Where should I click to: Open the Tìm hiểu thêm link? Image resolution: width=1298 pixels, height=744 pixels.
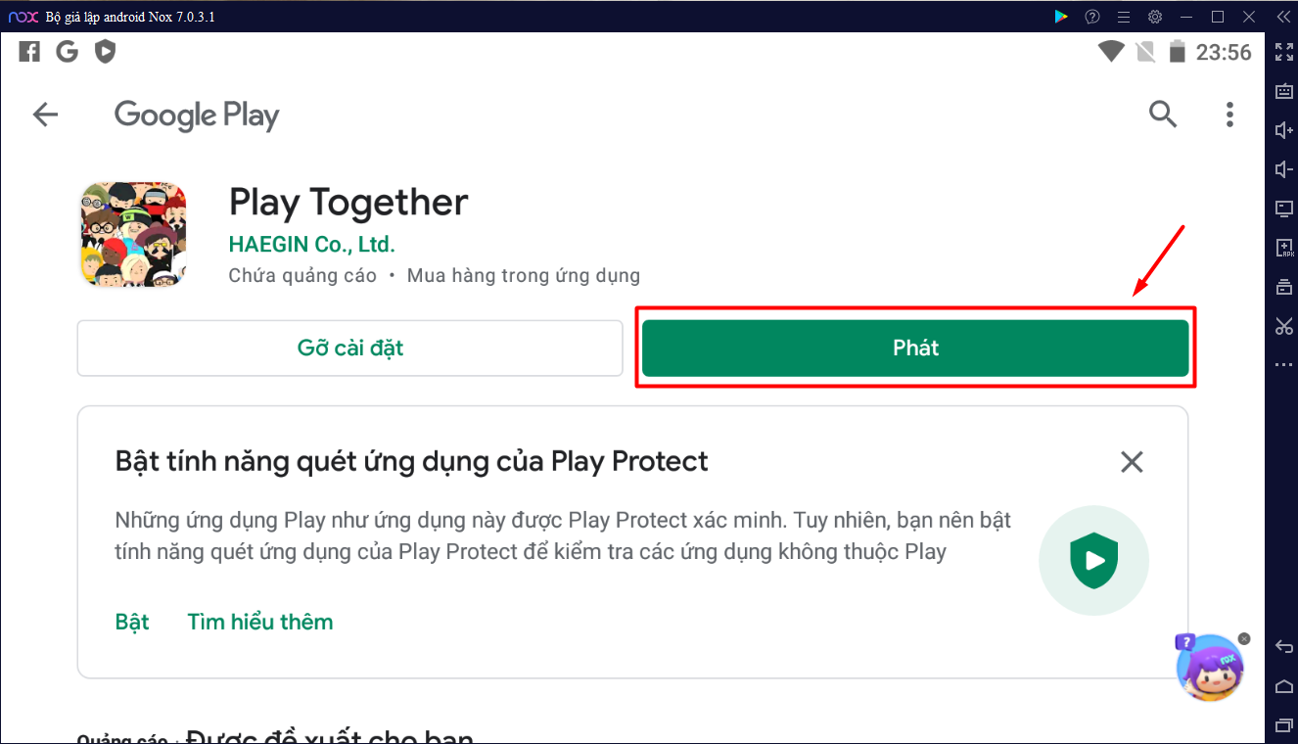click(x=260, y=622)
